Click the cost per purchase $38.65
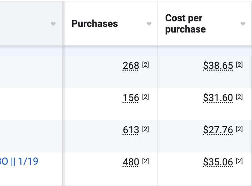This screenshot has width=252, height=186. pyautogui.click(x=218, y=66)
